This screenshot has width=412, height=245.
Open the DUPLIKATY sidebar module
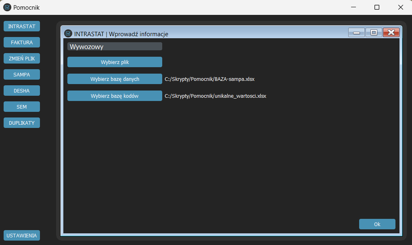coord(22,123)
